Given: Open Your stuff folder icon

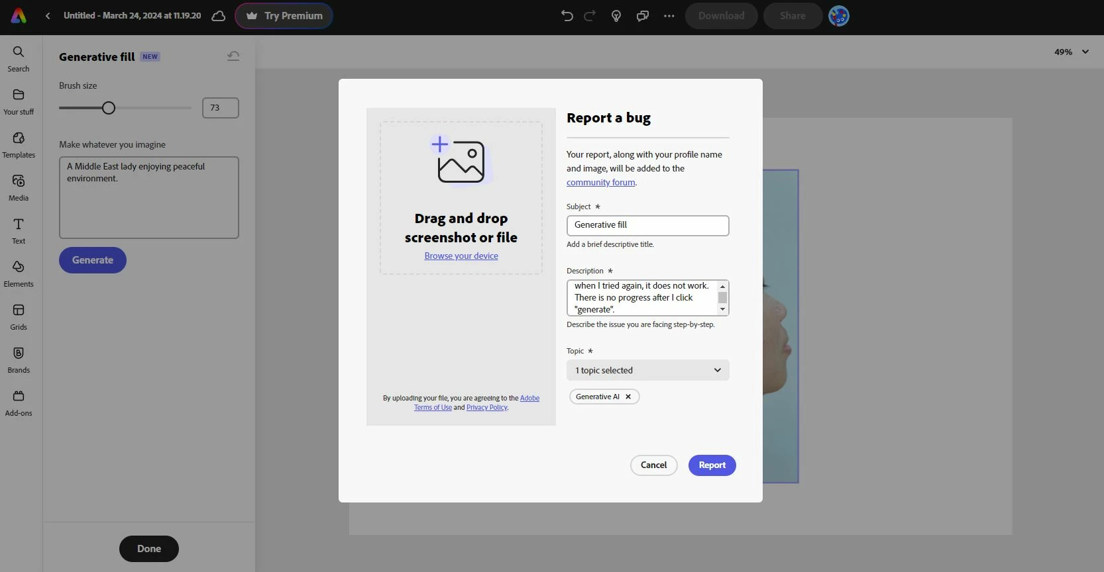Looking at the screenshot, I should coord(19,95).
